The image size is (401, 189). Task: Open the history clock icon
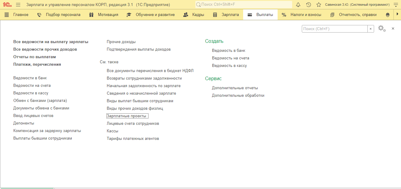[x=308, y=4]
